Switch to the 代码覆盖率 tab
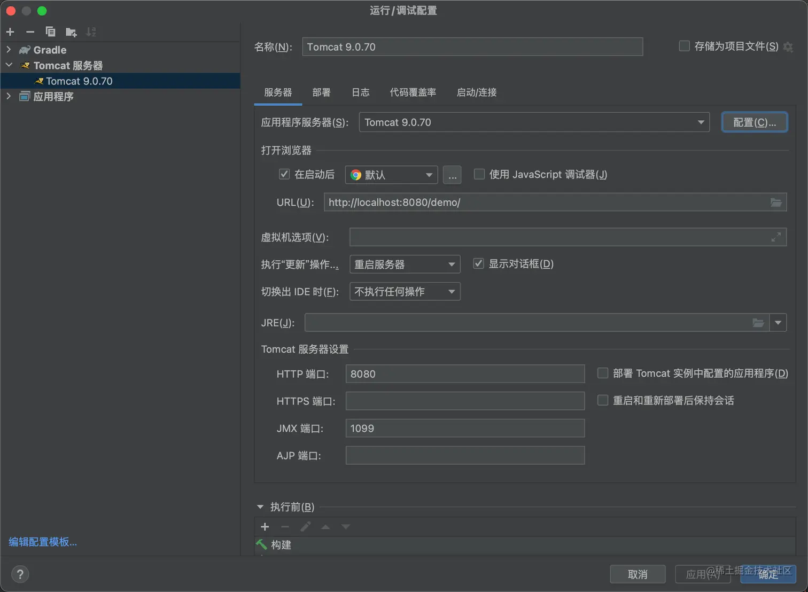The height and width of the screenshot is (592, 808). click(x=413, y=92)
